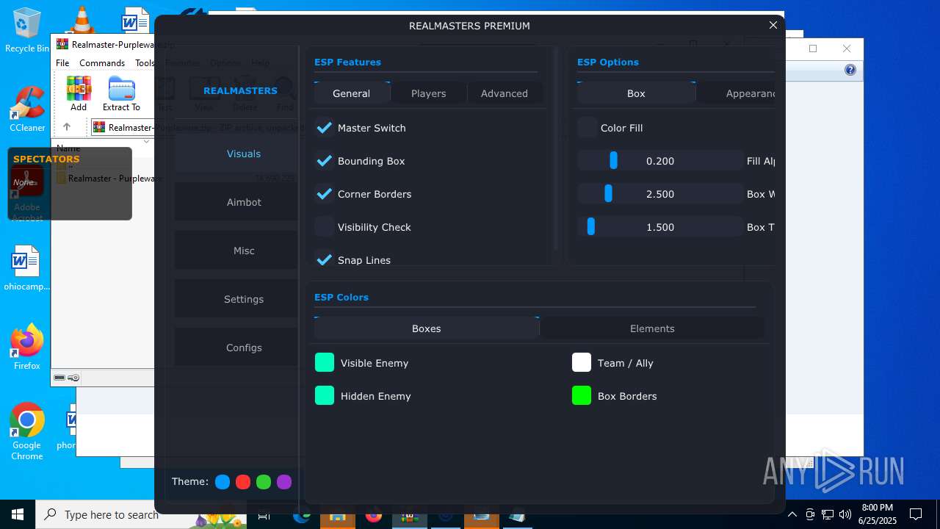Select the Box options tab

(x=636, y=93)
